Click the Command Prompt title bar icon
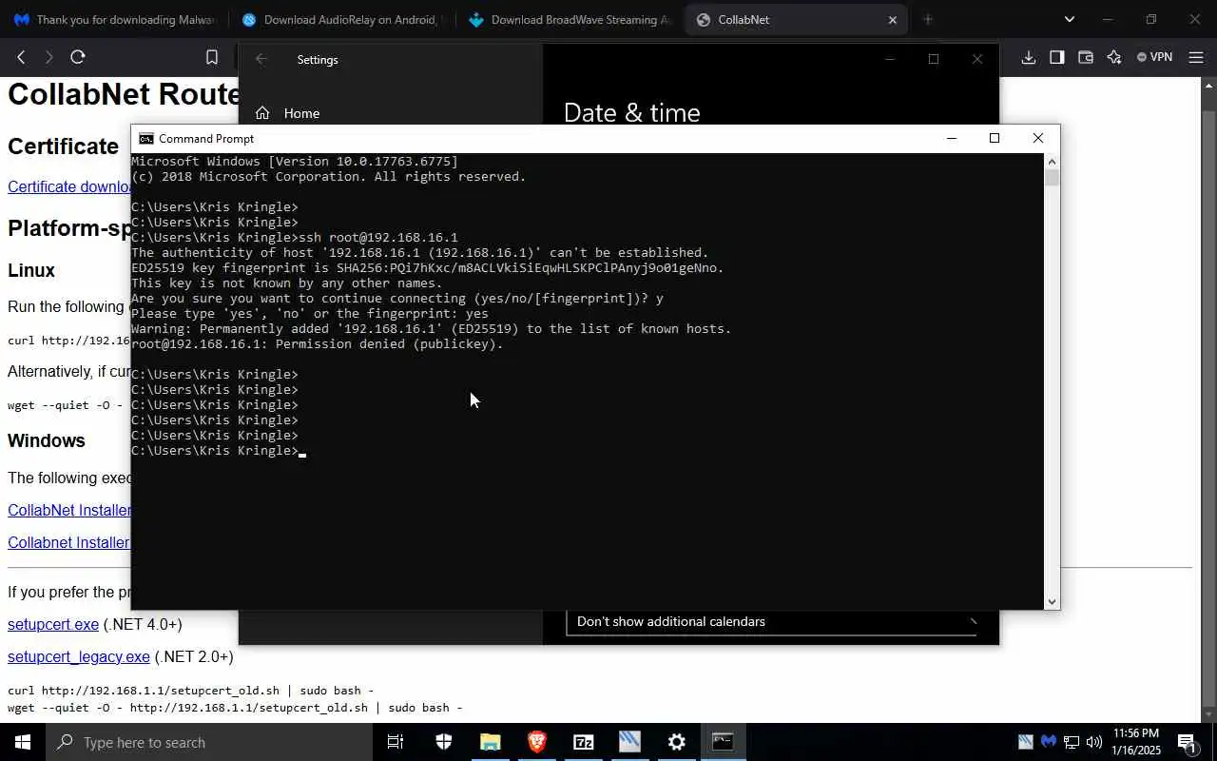 point(145,139)
